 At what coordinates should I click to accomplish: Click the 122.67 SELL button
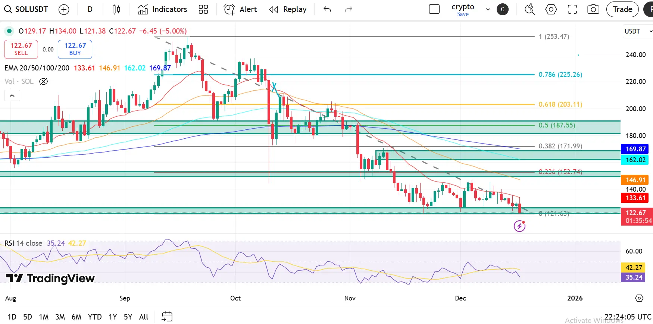coord(21,49)
